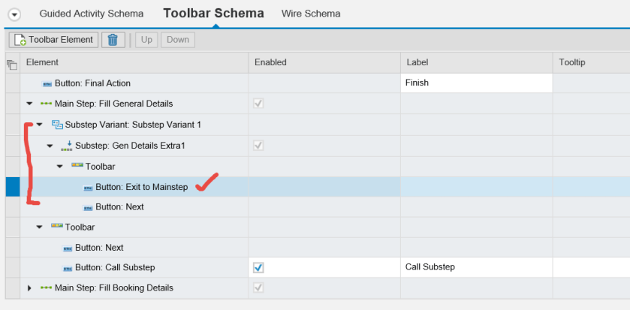Viewport: 630px width, 310px height.
Task: Open the Wire Schema tab
Action: coord(311,14)
